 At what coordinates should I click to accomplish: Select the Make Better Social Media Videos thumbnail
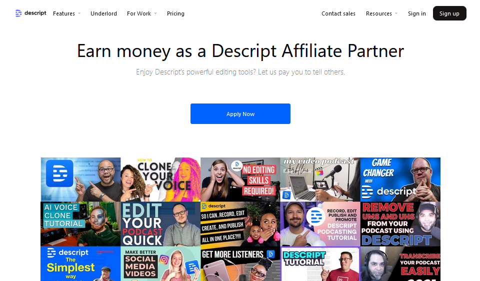[x=160, y=263]
